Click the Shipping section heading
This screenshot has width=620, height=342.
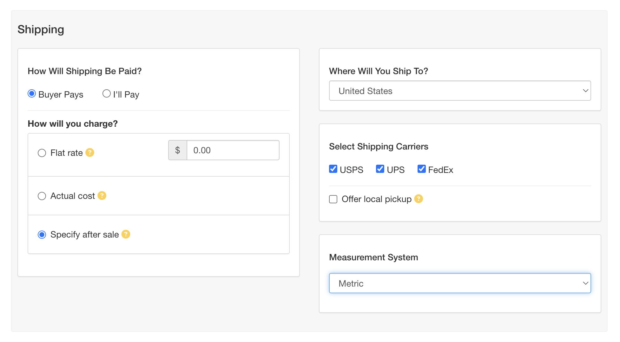(41, 29)
